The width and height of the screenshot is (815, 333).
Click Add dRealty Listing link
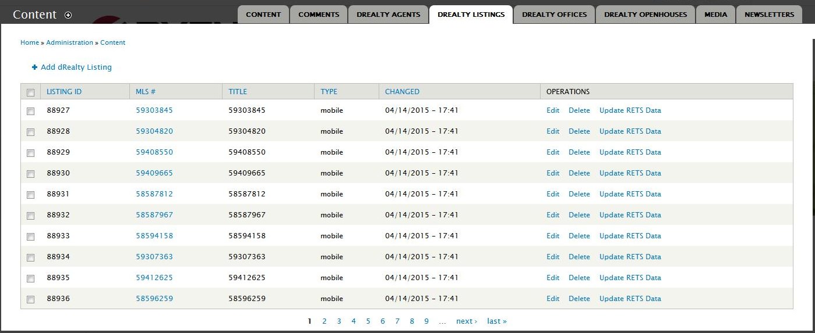click(x=76, y=67)
